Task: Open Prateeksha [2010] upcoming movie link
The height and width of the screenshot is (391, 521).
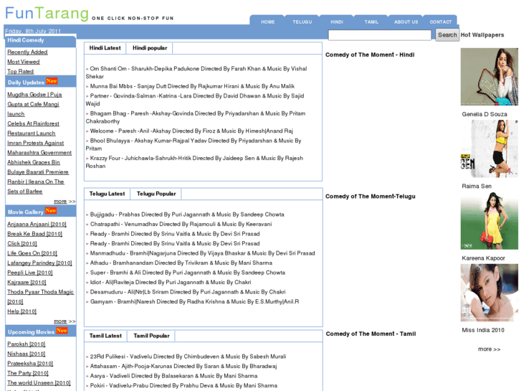Action: (30, 363)
